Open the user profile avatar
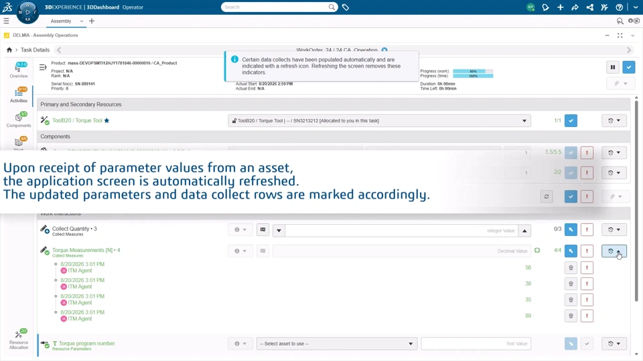This screenshot has width=643, height=361. 530,7
